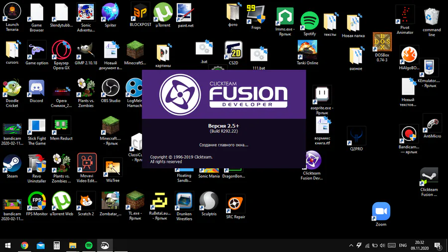Click the Zoom desktop icon
Image resolution: width=448 pixels, height=252 pixels.
click(381, 212)
